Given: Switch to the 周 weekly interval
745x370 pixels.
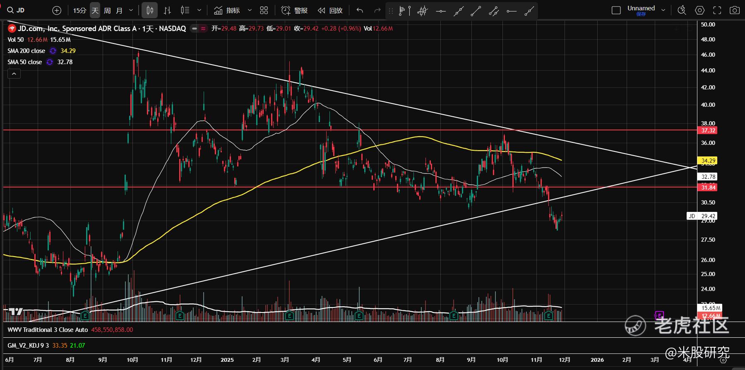Looking at the screenshot, I should point(107,10).
